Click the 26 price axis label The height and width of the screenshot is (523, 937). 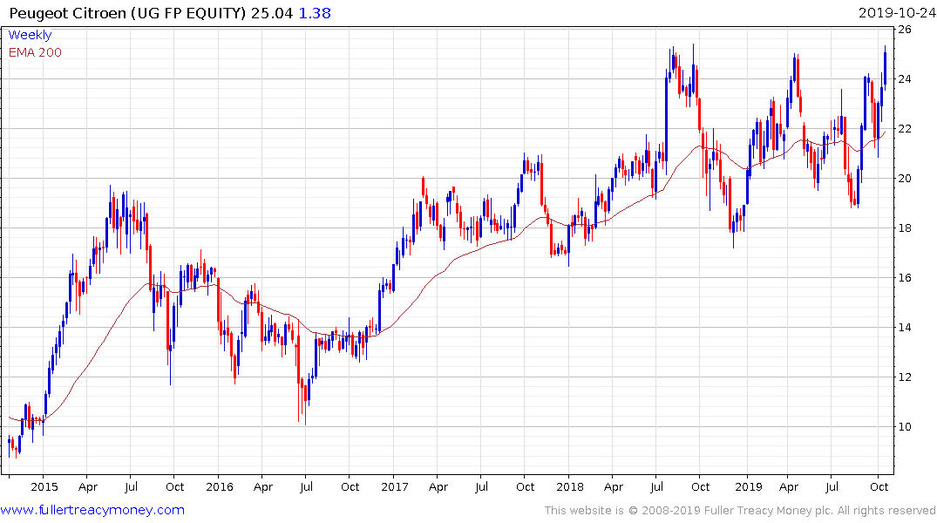tap(904, 30)
